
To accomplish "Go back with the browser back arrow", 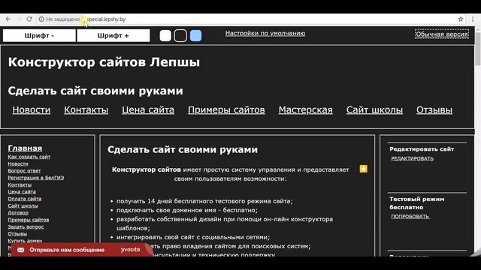I will click(x=8, y=19).
